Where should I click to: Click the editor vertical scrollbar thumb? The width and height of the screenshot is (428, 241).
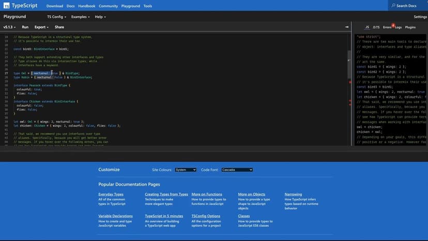click(x=349, y=65)
